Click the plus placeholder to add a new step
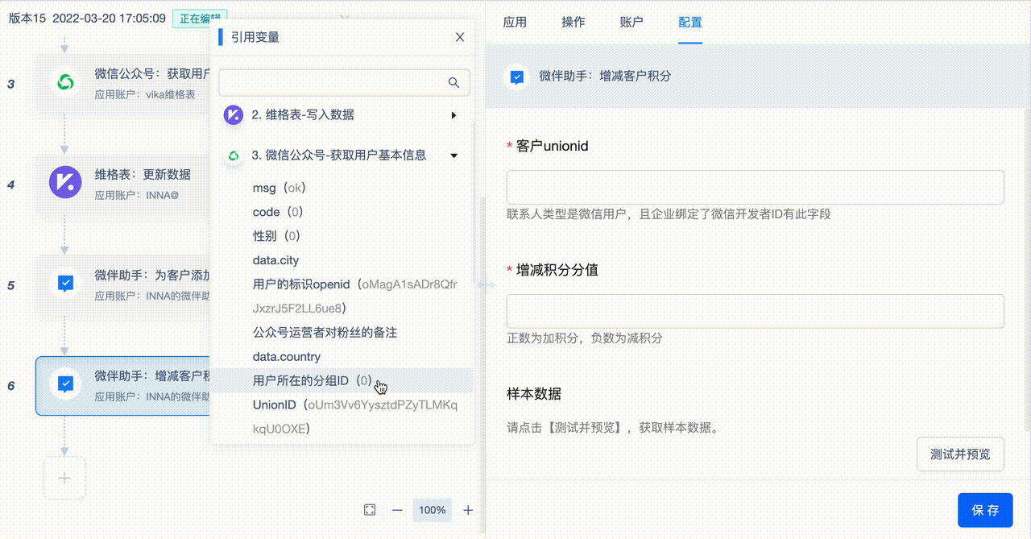The image size is (1031, 539). pyautogui.click(x=64, y=477)
